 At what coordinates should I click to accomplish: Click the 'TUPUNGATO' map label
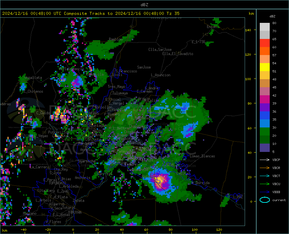click(x=57, y=183)
